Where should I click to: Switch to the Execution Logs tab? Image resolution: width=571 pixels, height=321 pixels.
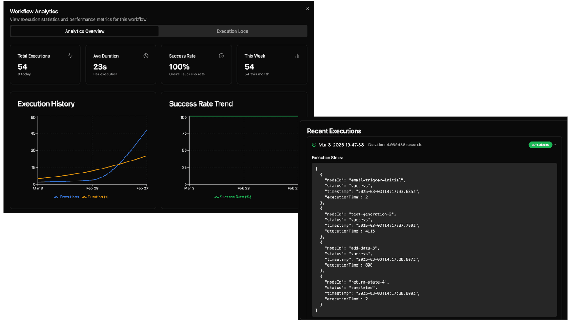point(232,31)
